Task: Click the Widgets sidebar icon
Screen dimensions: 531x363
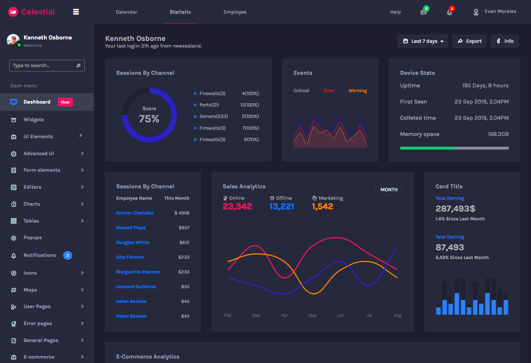Action: (14, 120)
